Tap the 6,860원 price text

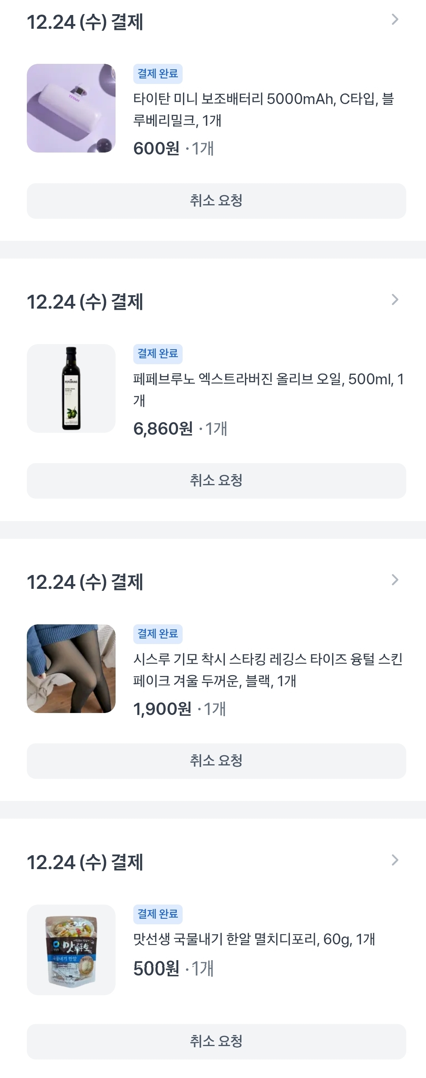(163, 429)
